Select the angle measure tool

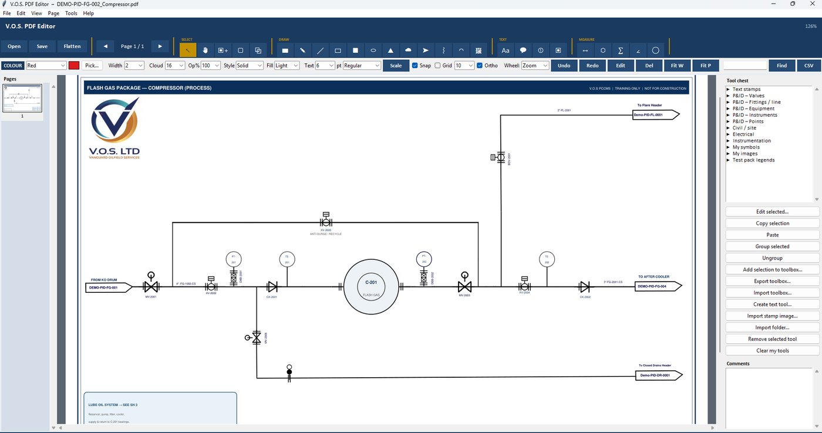click(638, 50)
